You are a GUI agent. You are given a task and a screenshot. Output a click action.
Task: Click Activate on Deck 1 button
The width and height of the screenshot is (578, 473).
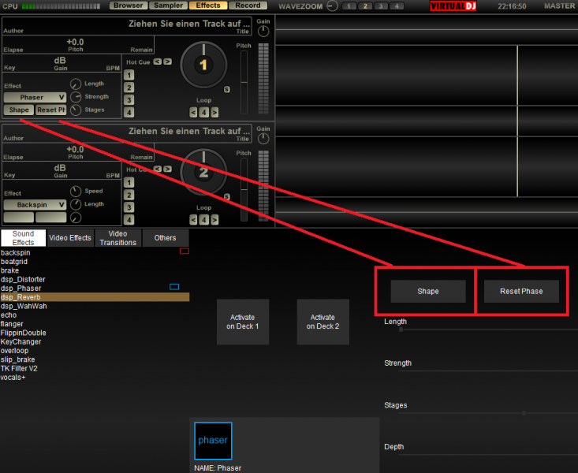243,322
